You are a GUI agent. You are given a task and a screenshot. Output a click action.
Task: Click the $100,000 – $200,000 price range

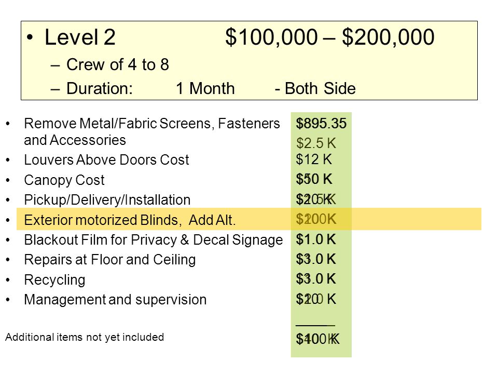pos(330,37)
